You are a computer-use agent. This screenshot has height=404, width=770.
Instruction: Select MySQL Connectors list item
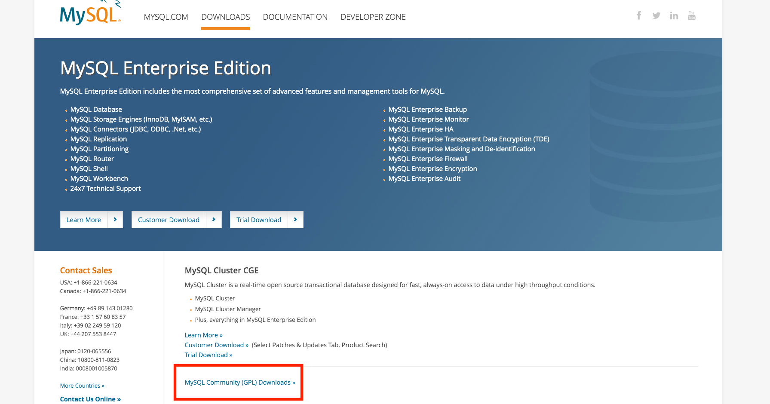click(135, 129)
